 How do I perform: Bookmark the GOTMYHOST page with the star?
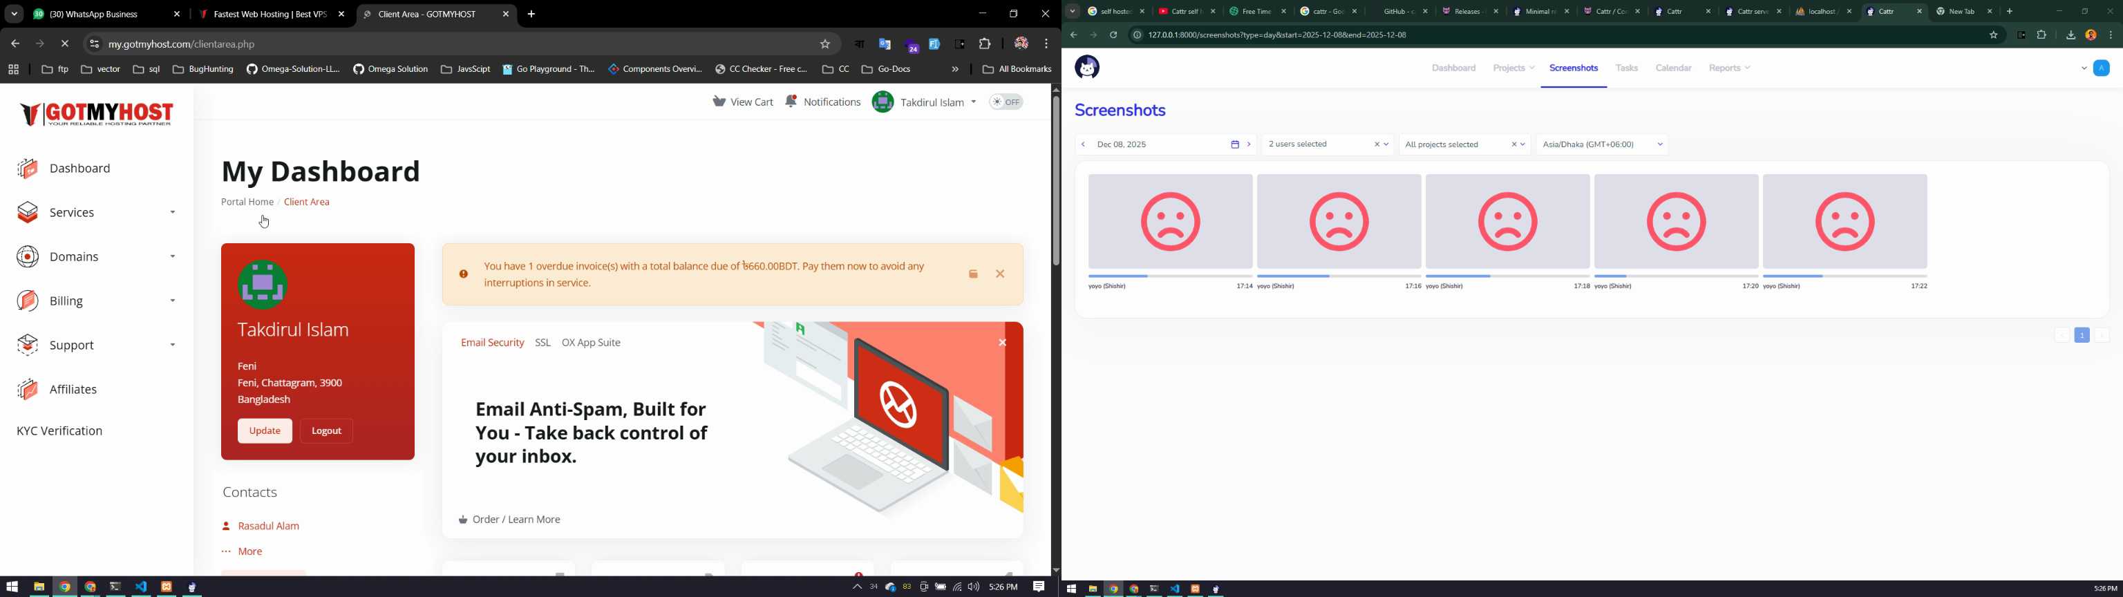[825, 44]
